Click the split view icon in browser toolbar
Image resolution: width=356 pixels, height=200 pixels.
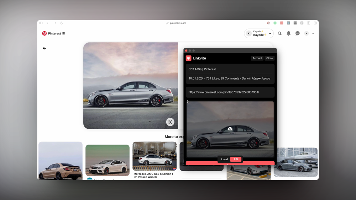315,23
